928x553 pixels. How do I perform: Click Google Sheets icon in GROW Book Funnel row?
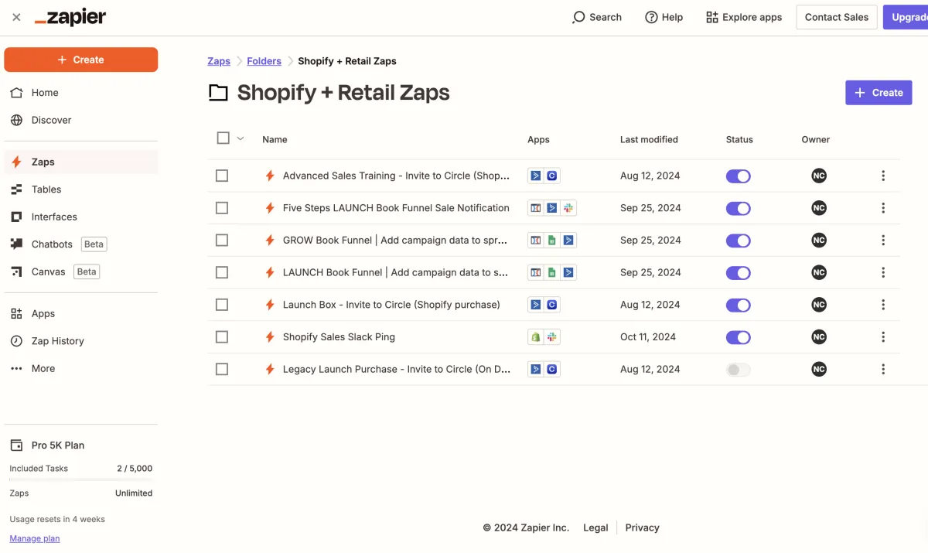click(x=552, y=241)
